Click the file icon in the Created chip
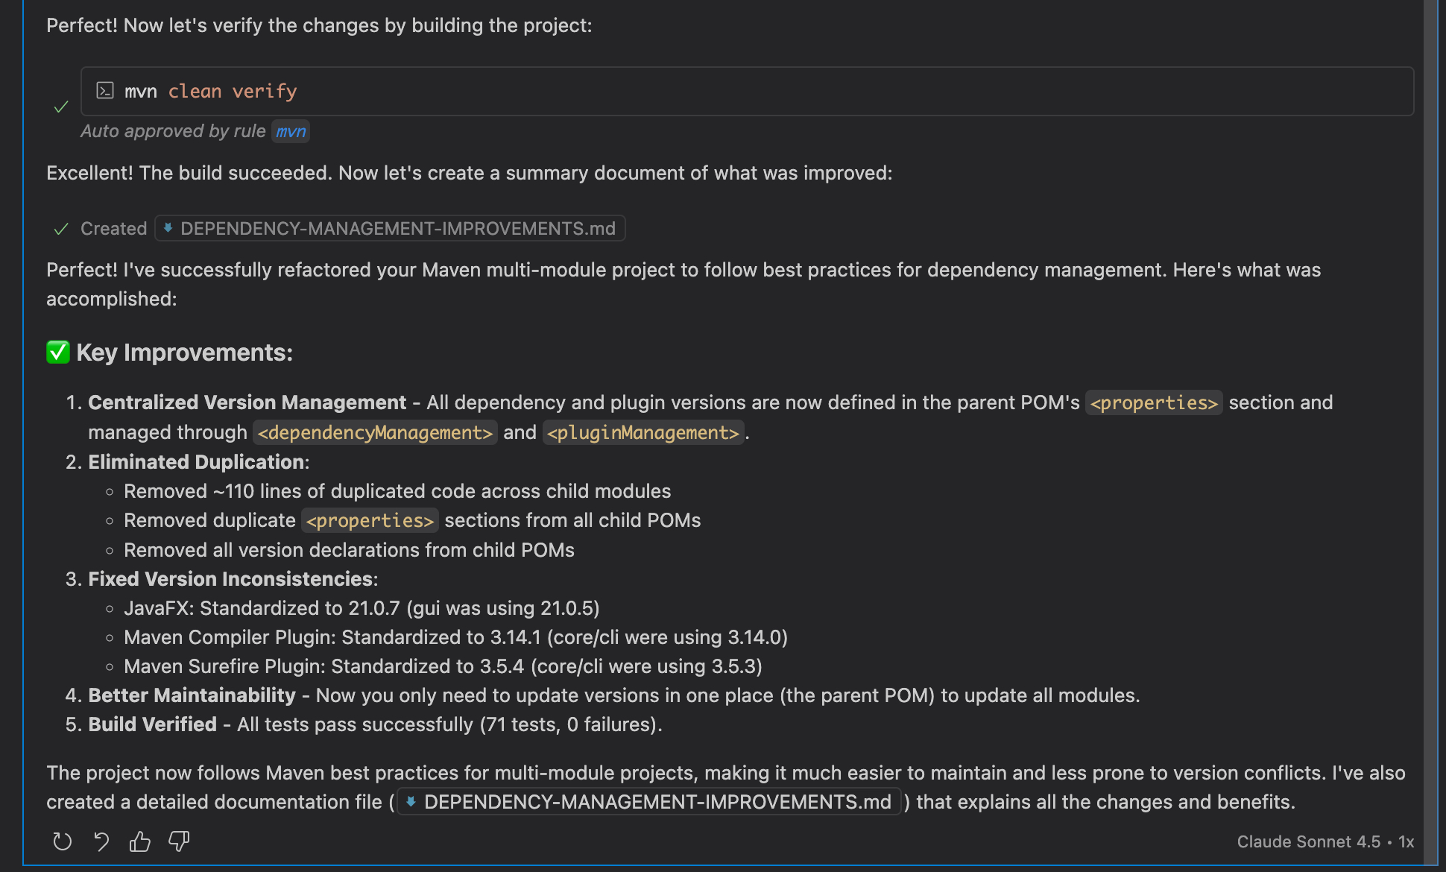The height and width of the screenshot is (872, 1446). [x=168, y=228]
